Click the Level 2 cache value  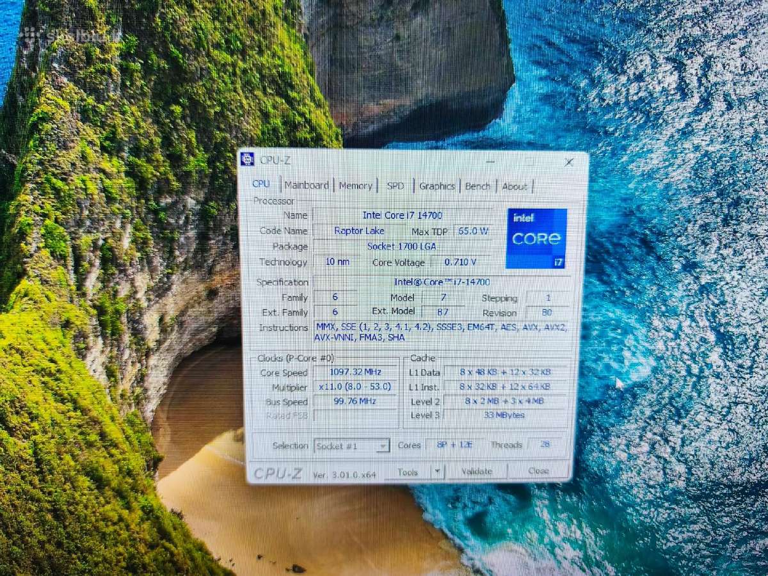(x=506, y=401)
